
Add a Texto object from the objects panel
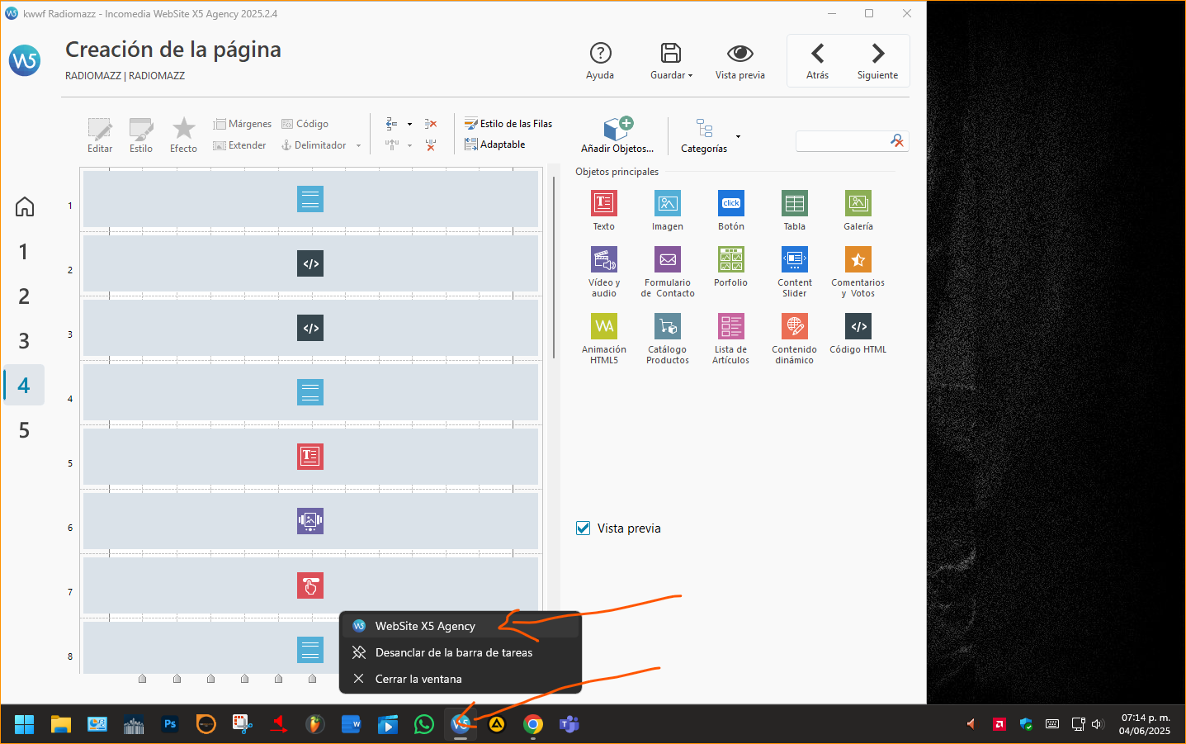pyautogui.click(x=603, y=203)
